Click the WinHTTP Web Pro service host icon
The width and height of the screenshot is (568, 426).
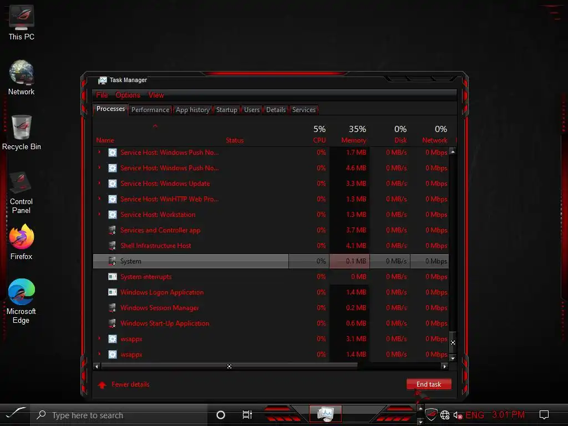(113, 199)
